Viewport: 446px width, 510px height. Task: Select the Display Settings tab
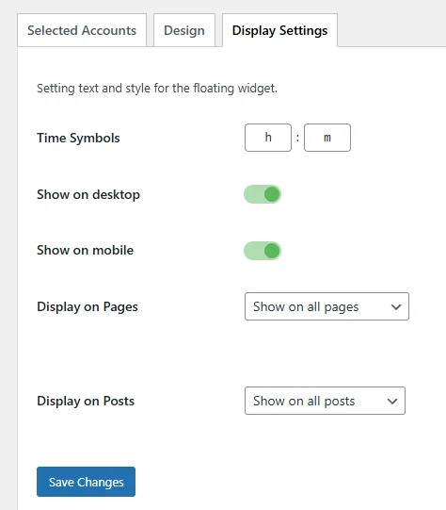pyautogui.click(x=279, y=30)
